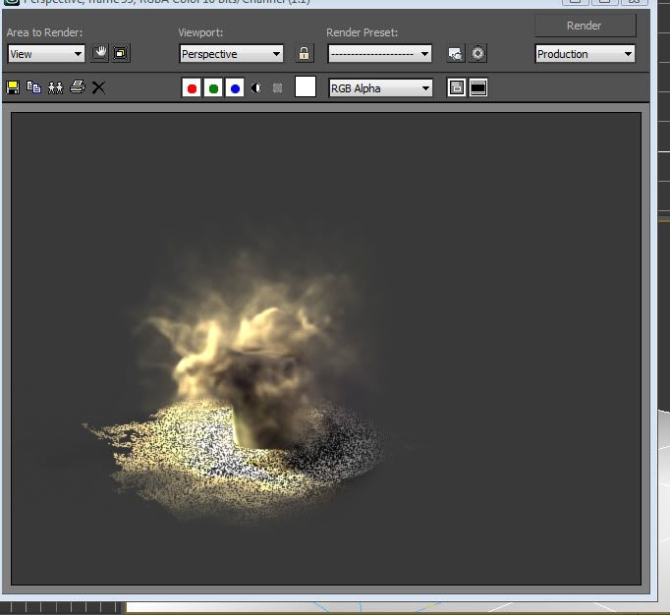Click the white color swatch
The height and width of the screenshot is (615, 670).
pyautogui.click(x=306, y=87)
